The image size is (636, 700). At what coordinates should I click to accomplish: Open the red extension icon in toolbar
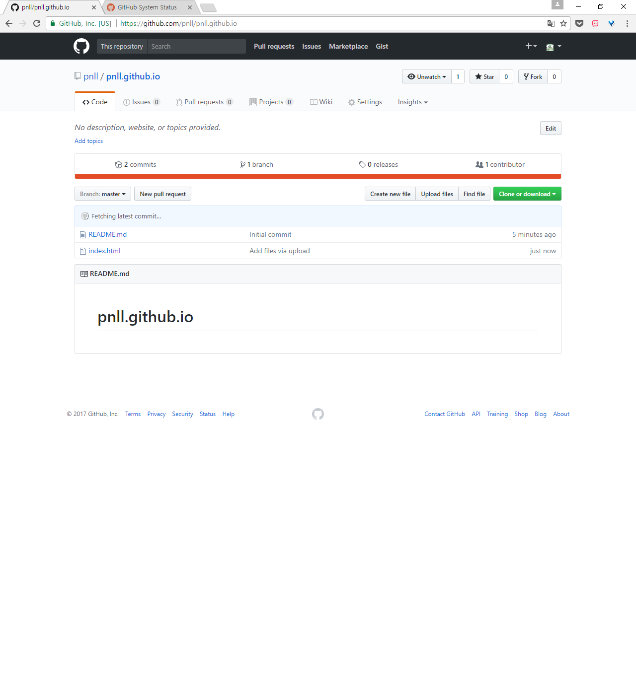click(595, 23)
